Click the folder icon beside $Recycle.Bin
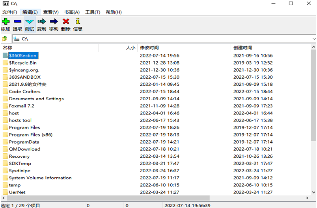Image resolution: width=317 pixels, height=208 pixels. [5, 63]
